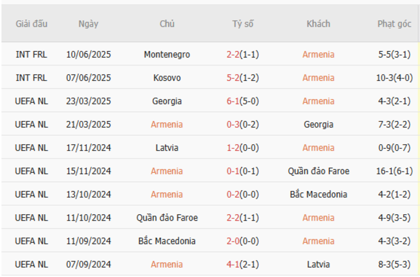This screenshot has width=420, height=277.
Task: Select the "Khách" column header
Action: (318, 24)
